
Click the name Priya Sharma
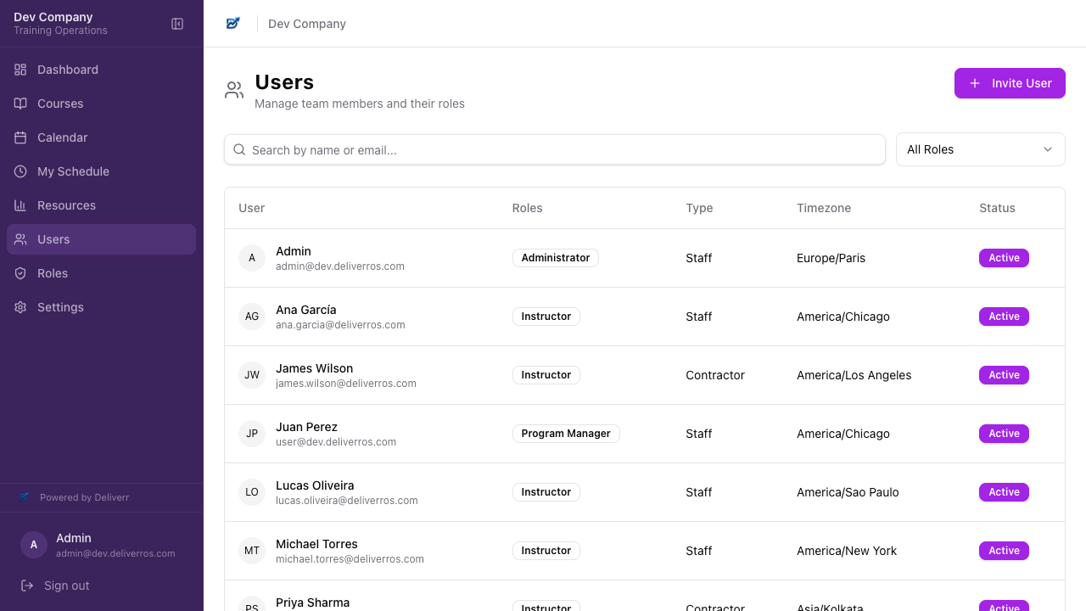click(312, 603)
